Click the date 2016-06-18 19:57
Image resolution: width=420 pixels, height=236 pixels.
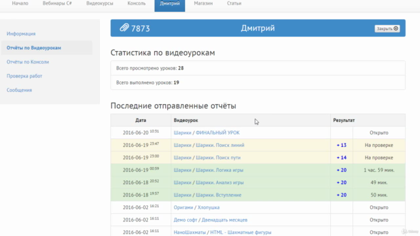click(x=141, y=195)
